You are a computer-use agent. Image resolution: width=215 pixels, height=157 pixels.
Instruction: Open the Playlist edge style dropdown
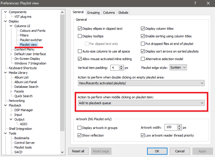point(178,67)
